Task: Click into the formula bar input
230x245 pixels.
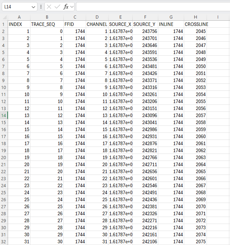Action: 153,7
